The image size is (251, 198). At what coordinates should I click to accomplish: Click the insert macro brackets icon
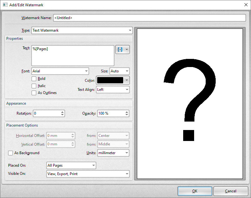pyautogui.click(x=120, y=50)
